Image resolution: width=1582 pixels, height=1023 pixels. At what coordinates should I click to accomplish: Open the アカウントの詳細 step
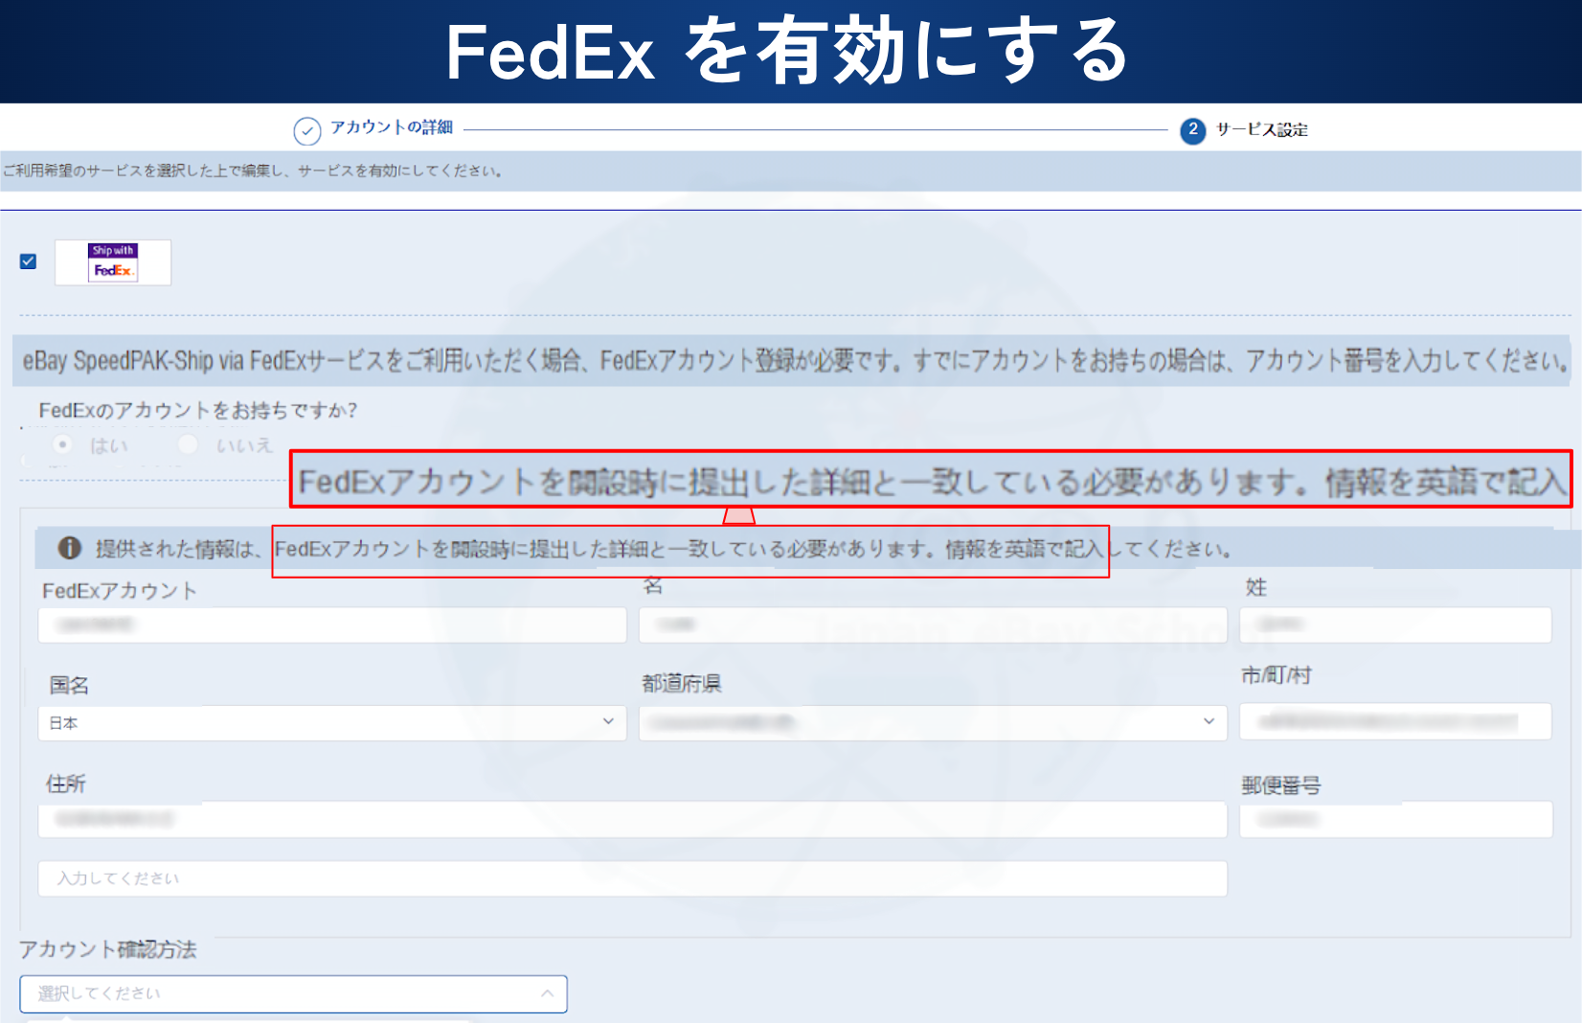click(x=392, y=127)
